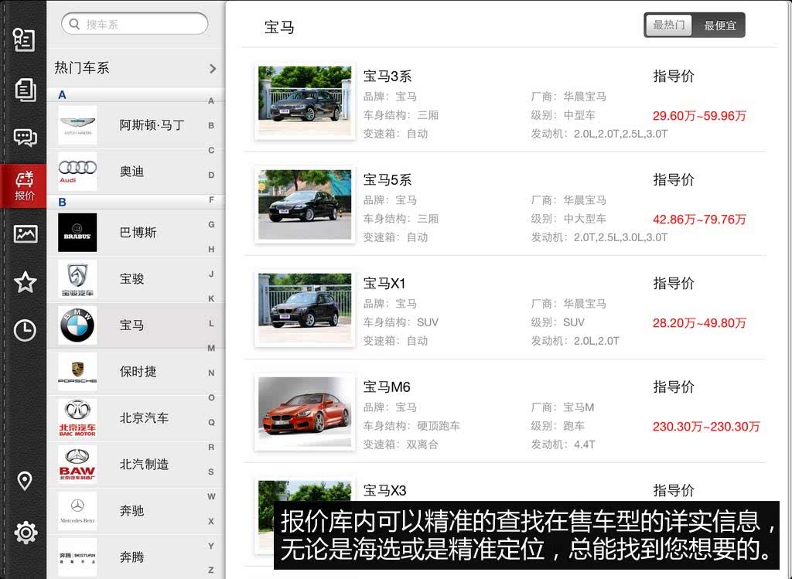This screenshot has width=792, height=579.
Task: Click price 28.20万~49.80万
Action: [x=699, y=322]
